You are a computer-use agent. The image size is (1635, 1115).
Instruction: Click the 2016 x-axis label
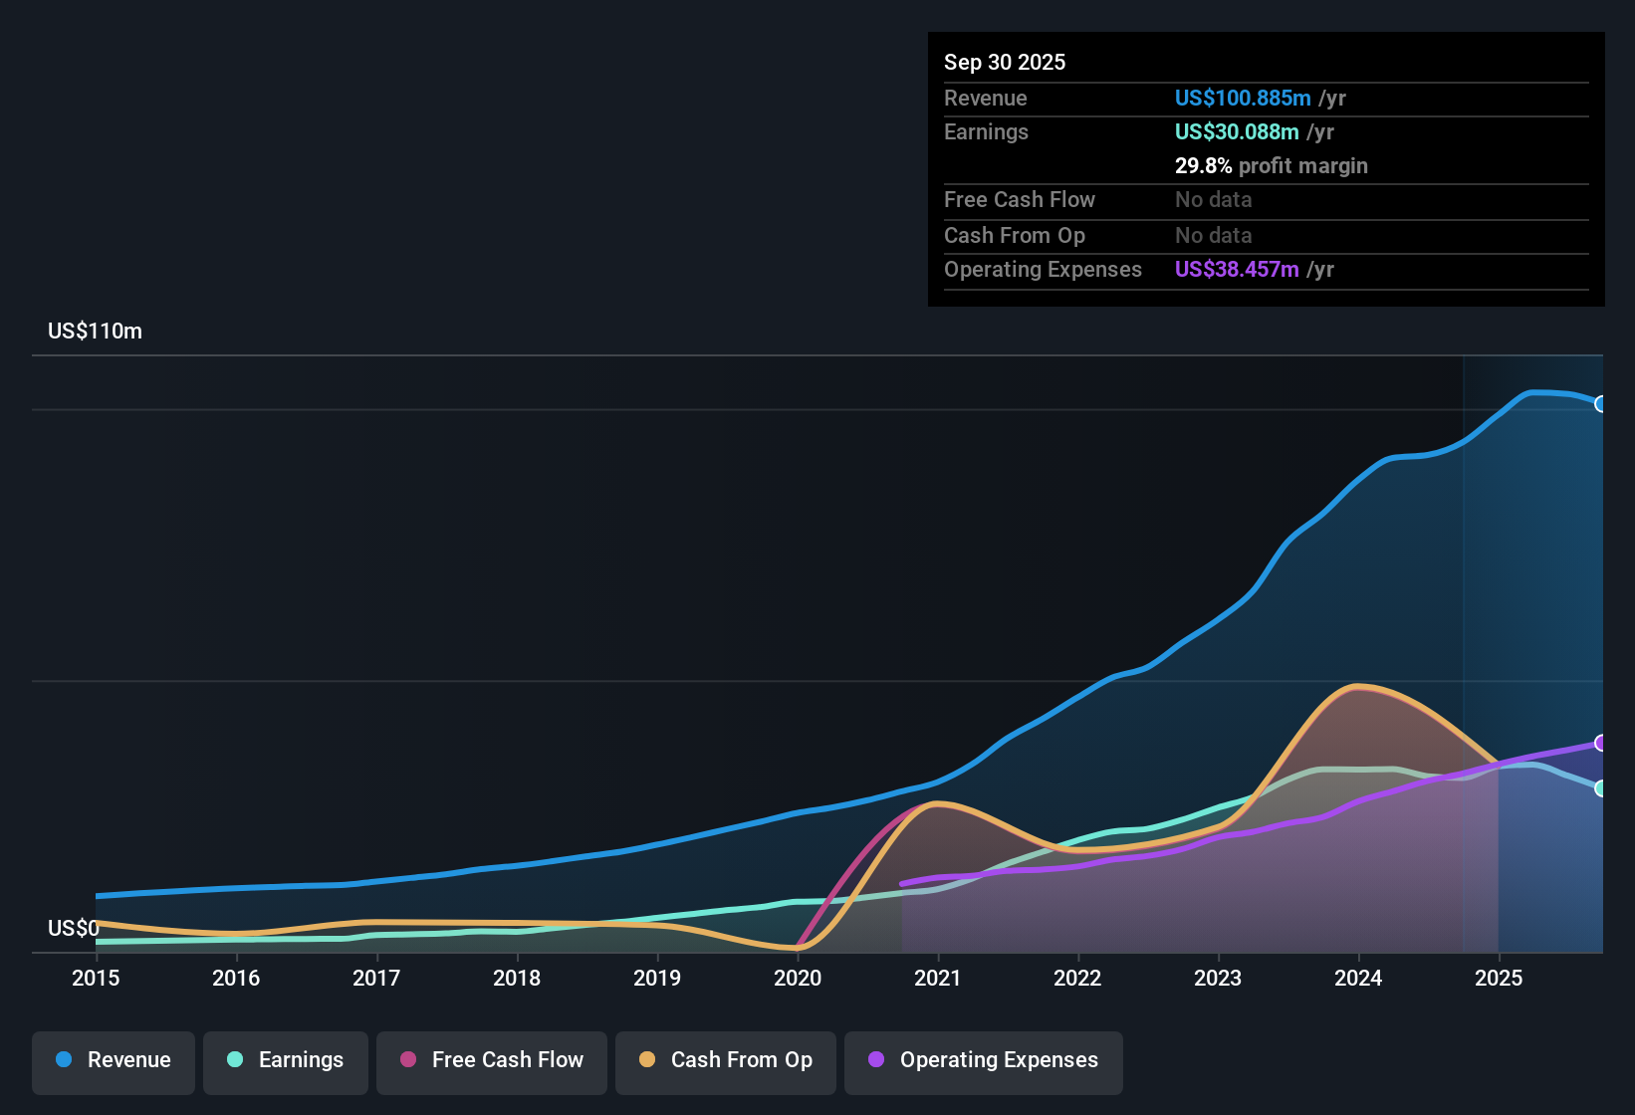click(x=236, y=978)
